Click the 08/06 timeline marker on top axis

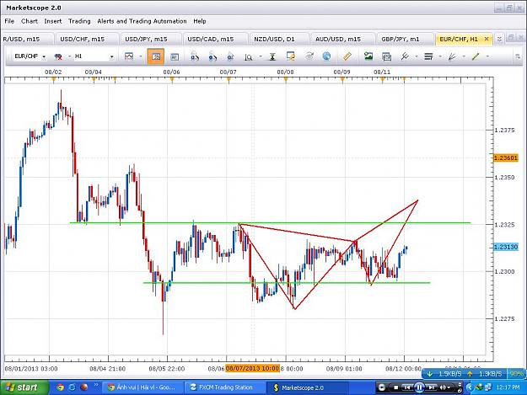[172, 79]
